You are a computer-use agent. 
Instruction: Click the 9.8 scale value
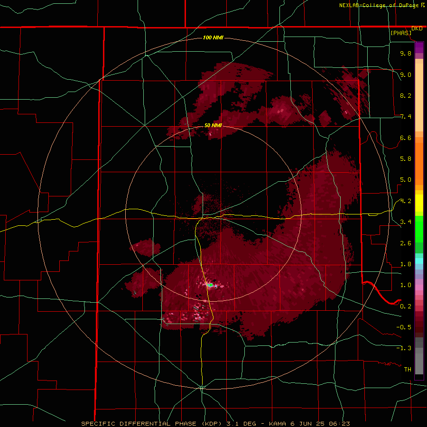[406, 53]
